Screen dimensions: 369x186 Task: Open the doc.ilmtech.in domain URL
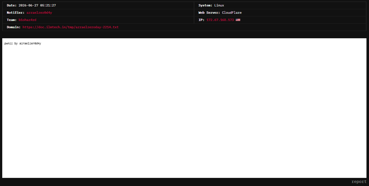click(71, 27)
